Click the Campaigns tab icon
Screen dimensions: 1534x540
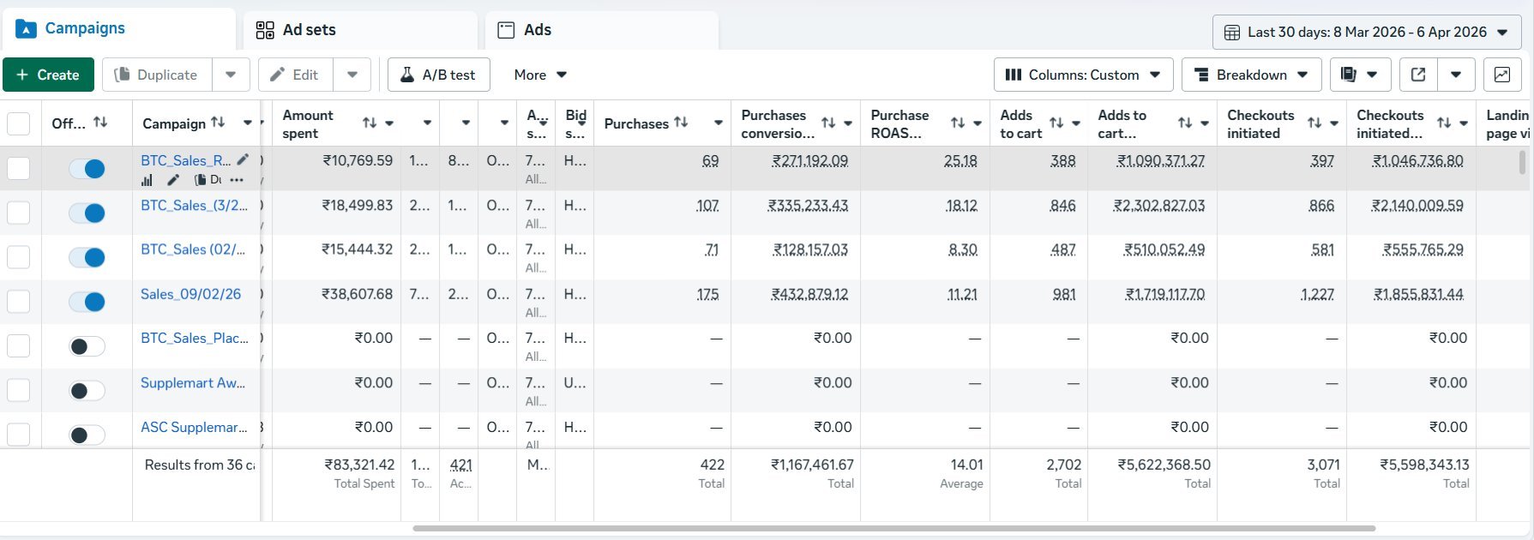click(26, 29)
